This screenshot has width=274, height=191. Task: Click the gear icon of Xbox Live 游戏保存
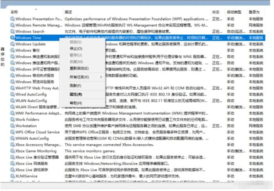tap(12, 170)
